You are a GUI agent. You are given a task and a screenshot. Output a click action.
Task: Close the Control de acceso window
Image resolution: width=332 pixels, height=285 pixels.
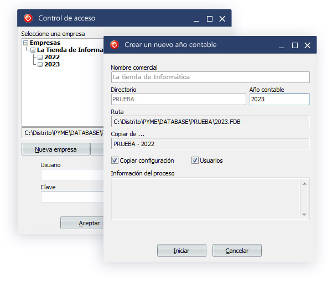coord(222,18)
